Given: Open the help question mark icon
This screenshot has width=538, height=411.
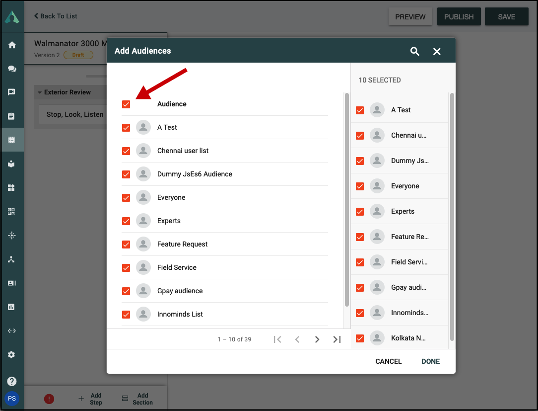Looking at the screenshot, I should coord(12,381).
